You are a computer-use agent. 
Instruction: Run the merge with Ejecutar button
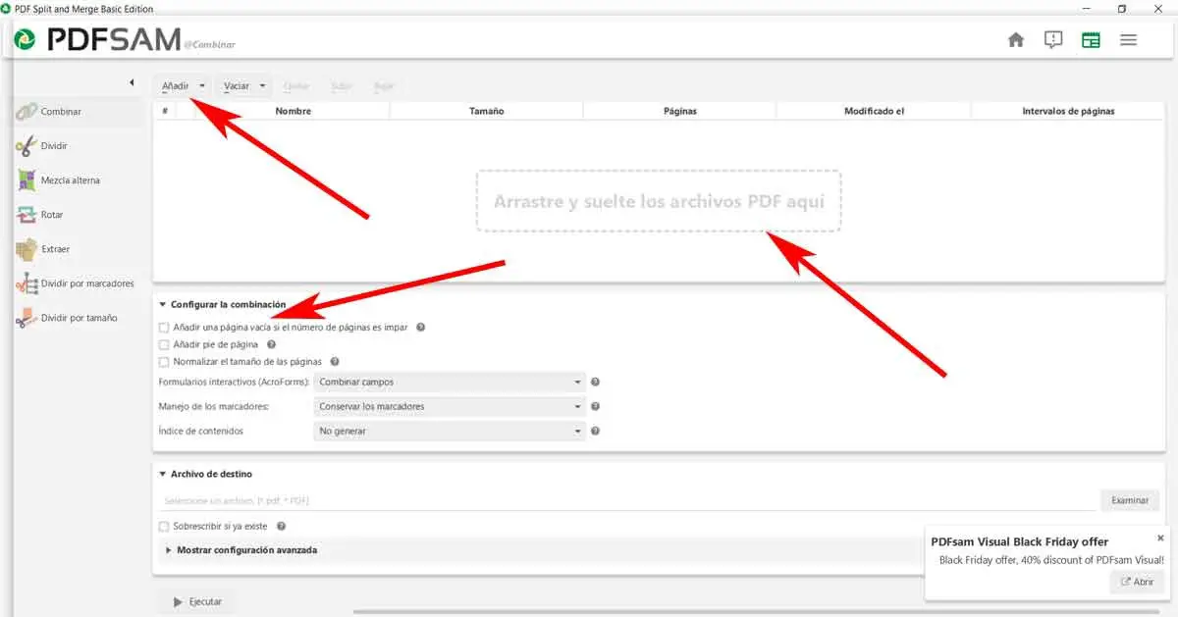tap(197, 601)
